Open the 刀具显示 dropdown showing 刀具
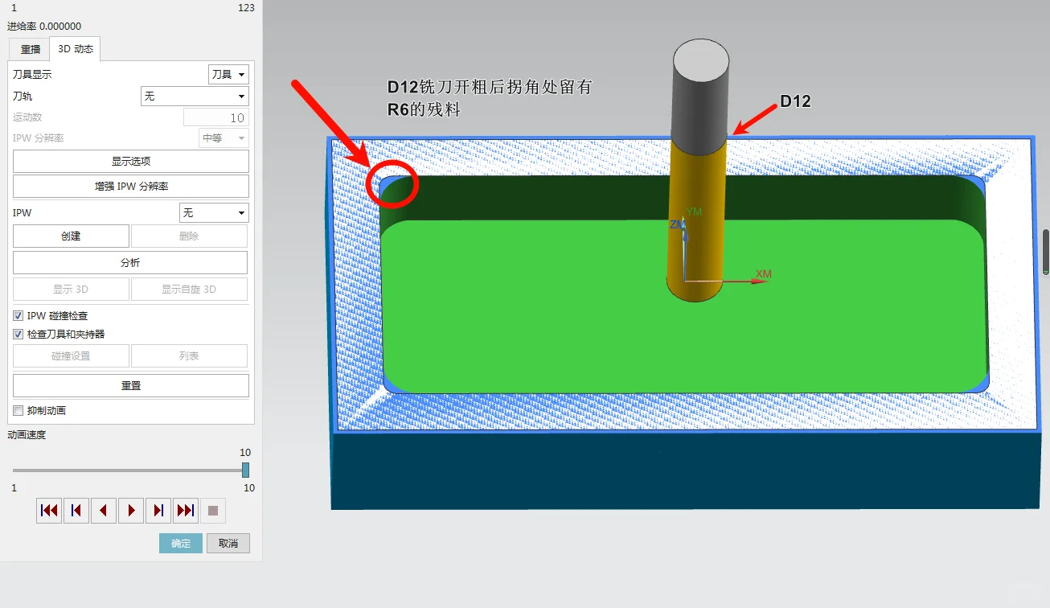Image resolution: width=1050 pixels, height=608 pixels. click(228, 74)
